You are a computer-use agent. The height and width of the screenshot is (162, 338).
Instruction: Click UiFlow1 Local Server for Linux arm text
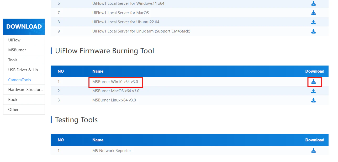click(x=141, y=31)
